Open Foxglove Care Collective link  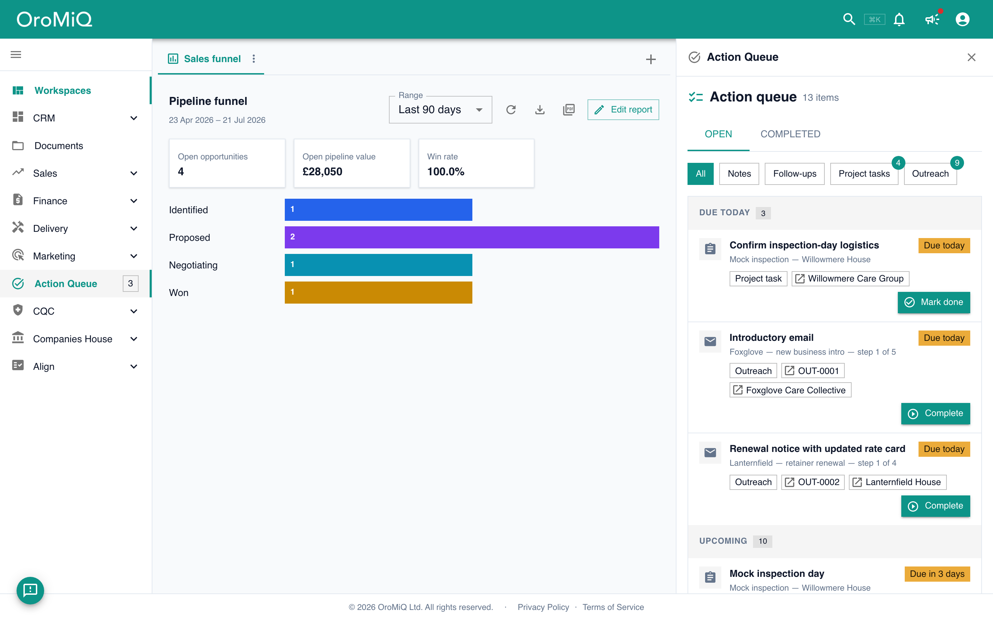point(790,390)
